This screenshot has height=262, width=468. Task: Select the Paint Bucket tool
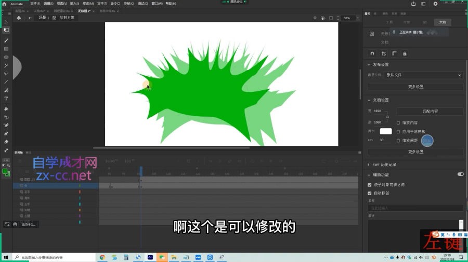coord(6,109)
